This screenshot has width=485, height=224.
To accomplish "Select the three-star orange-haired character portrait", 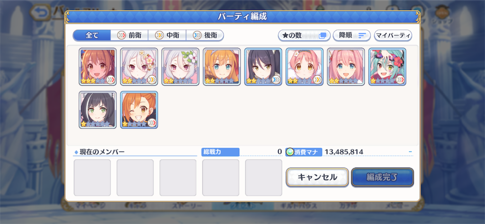I will [x=98, y=66].
